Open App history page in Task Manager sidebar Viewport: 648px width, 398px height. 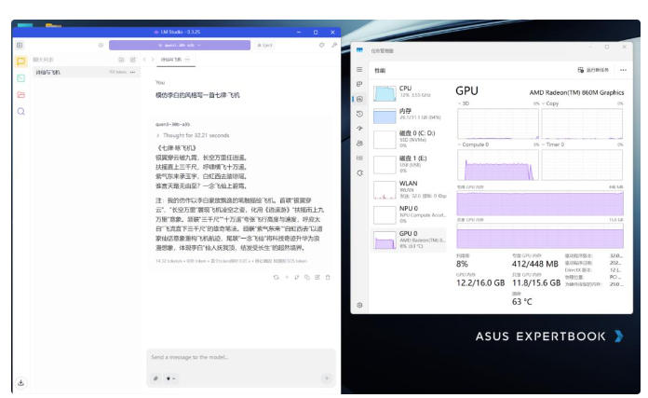point(359,114)
